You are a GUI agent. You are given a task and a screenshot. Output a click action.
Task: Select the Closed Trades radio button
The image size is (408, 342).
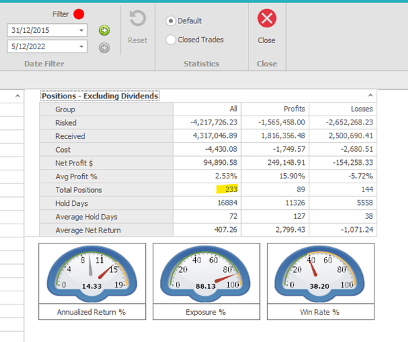click(x=170, y=40)
